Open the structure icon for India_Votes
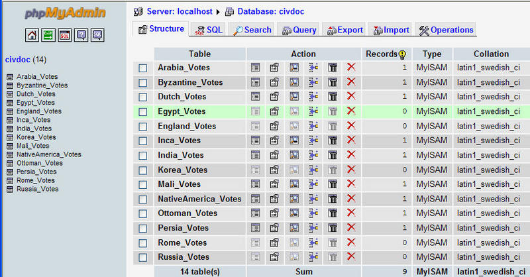530x277 pixels. pos(275,155)
